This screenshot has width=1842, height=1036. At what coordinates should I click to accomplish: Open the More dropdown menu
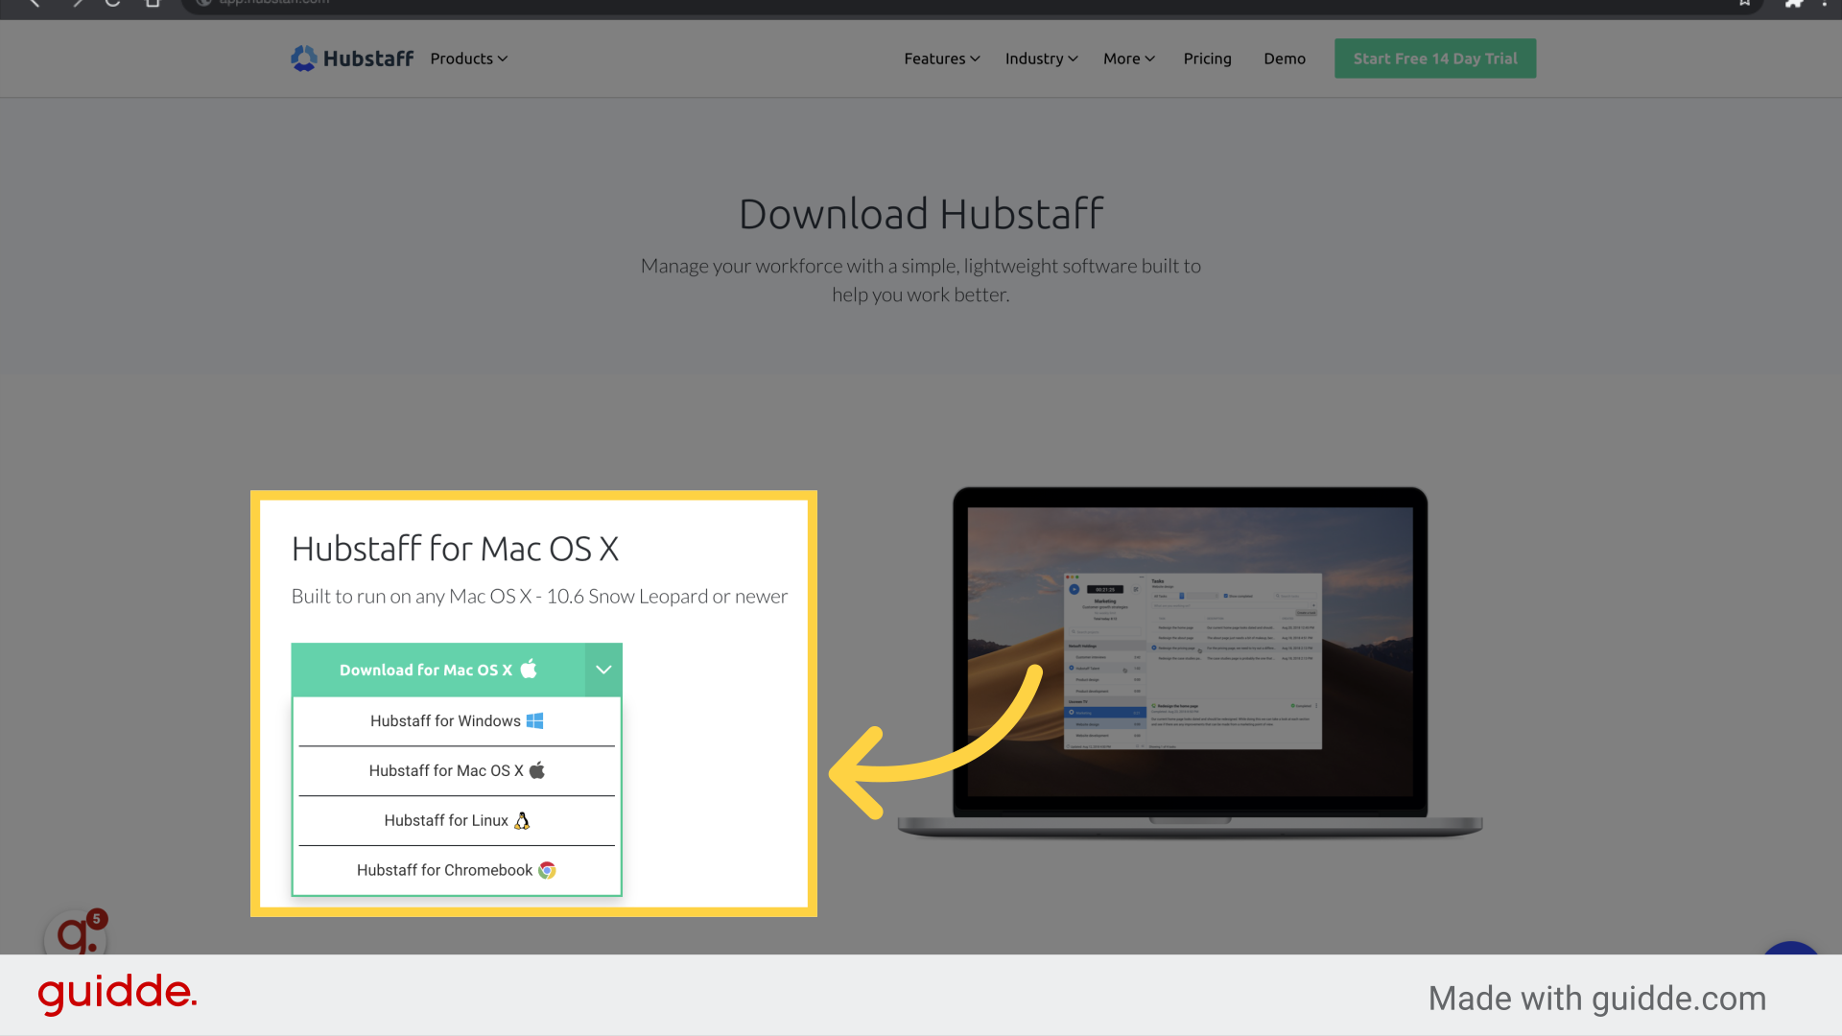1128,59
